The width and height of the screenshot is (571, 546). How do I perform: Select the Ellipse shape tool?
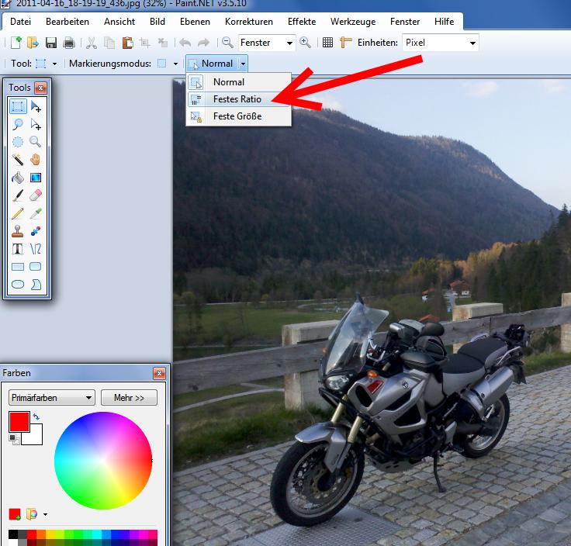tap(18, 285)
